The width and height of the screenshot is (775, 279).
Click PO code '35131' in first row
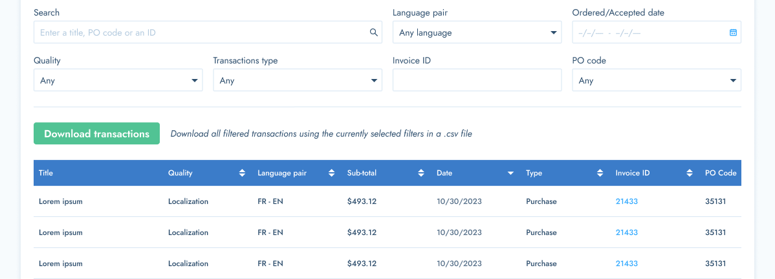715,201
